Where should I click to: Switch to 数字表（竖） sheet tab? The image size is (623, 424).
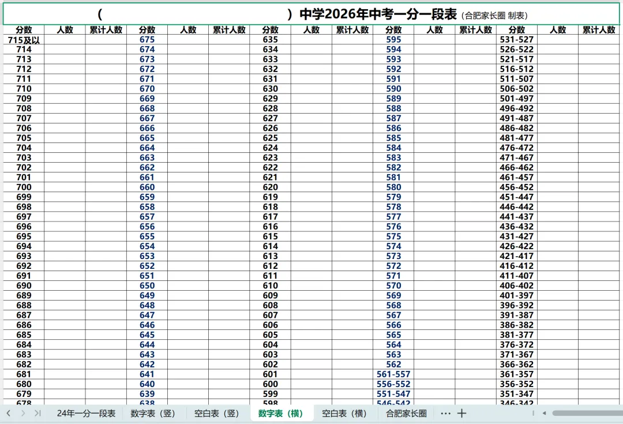point(153,413)
